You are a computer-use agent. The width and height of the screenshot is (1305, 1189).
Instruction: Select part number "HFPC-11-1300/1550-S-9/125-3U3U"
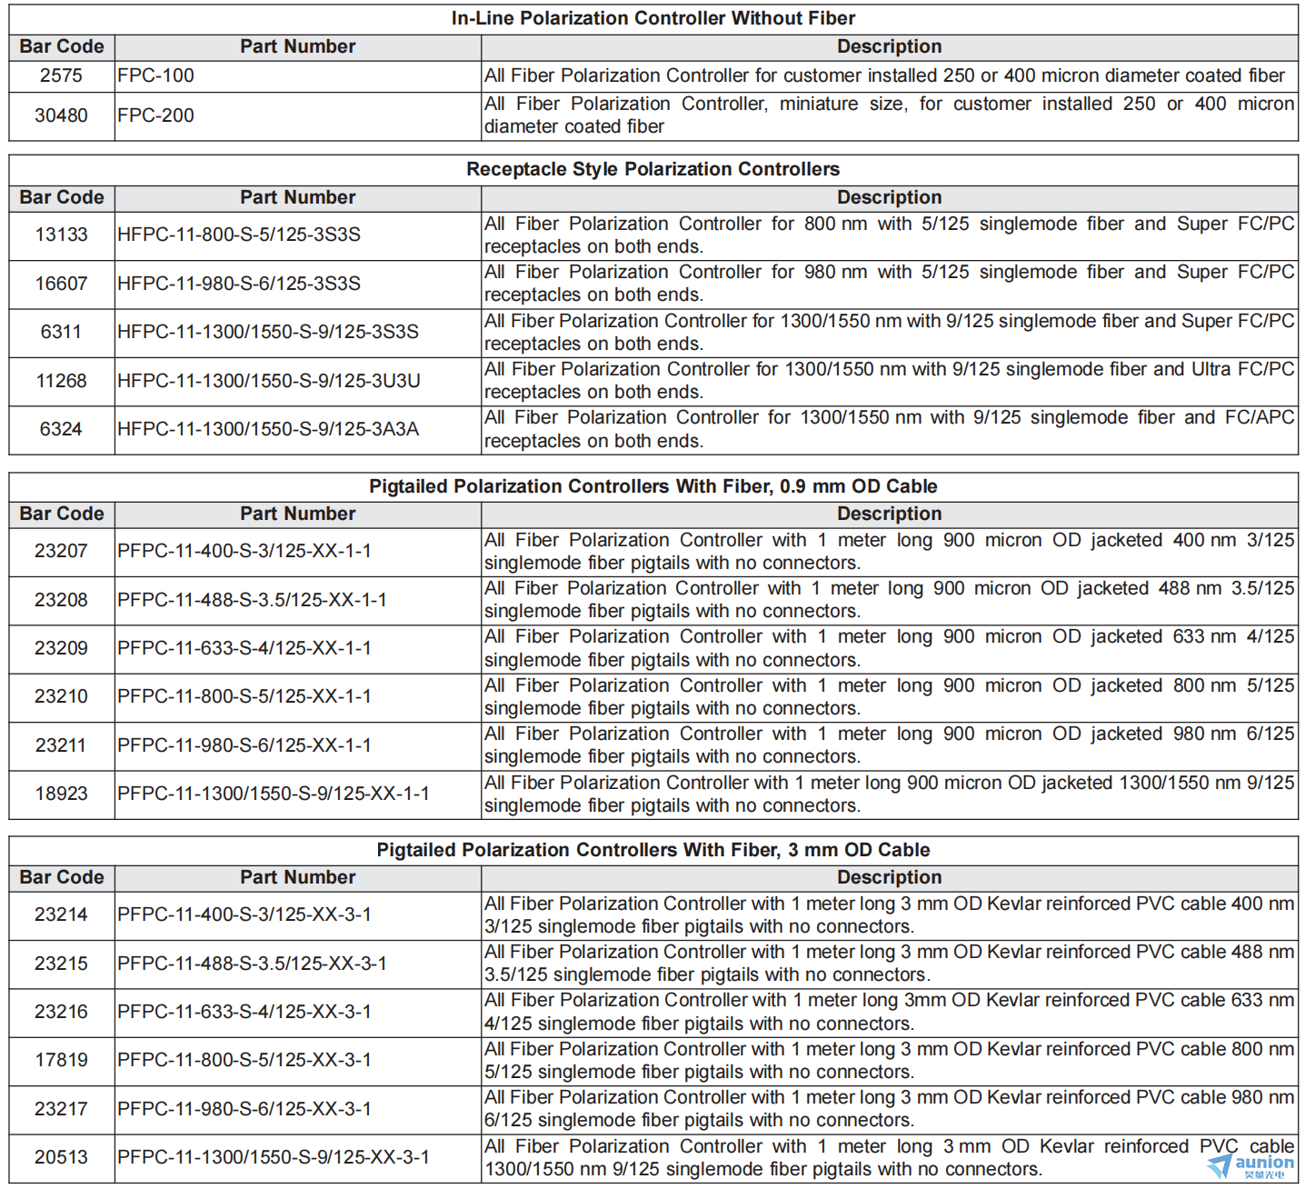269,381
